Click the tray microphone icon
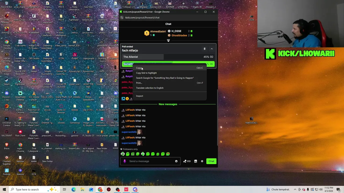This screenshot has width=344, height=193. [308, 190]
